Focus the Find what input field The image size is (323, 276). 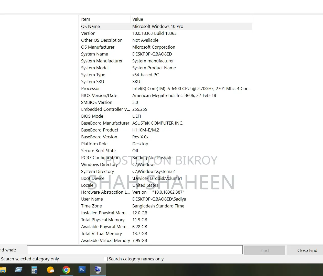pyautogui.click(x=135, y=250)
